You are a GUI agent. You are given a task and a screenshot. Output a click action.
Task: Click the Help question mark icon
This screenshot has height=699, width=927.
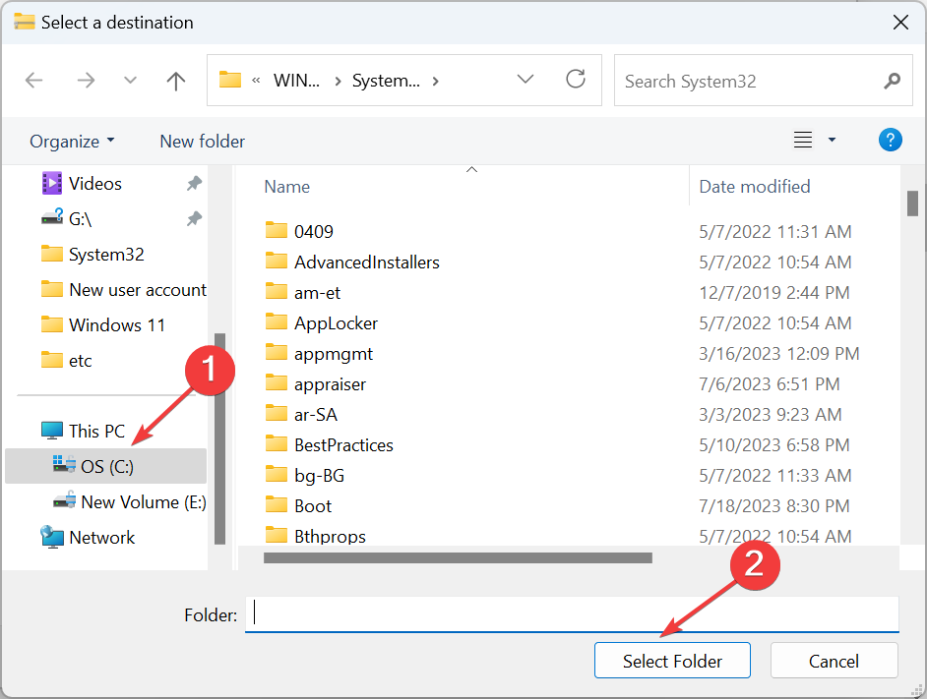(x=890, y=140)
